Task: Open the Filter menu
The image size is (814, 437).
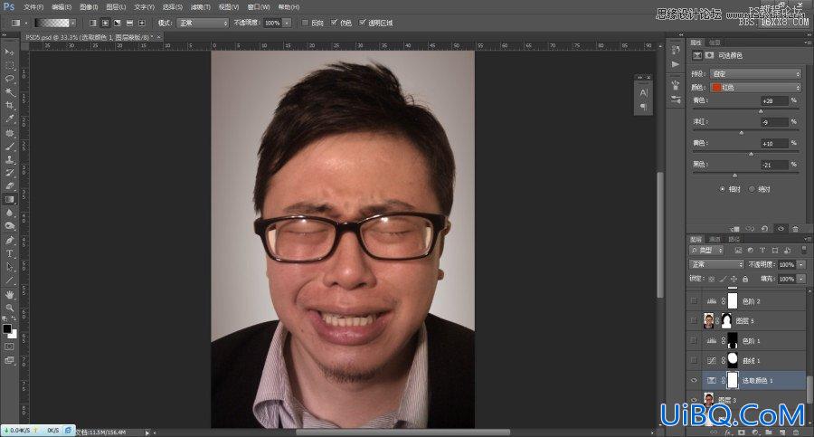Action: tap(200, 7)
